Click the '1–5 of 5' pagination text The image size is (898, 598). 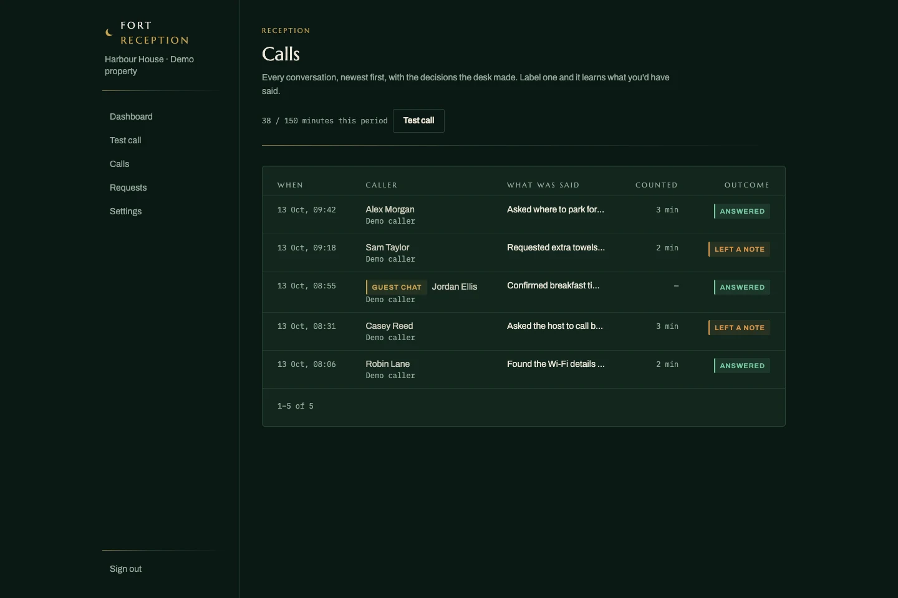click(296, 406)
